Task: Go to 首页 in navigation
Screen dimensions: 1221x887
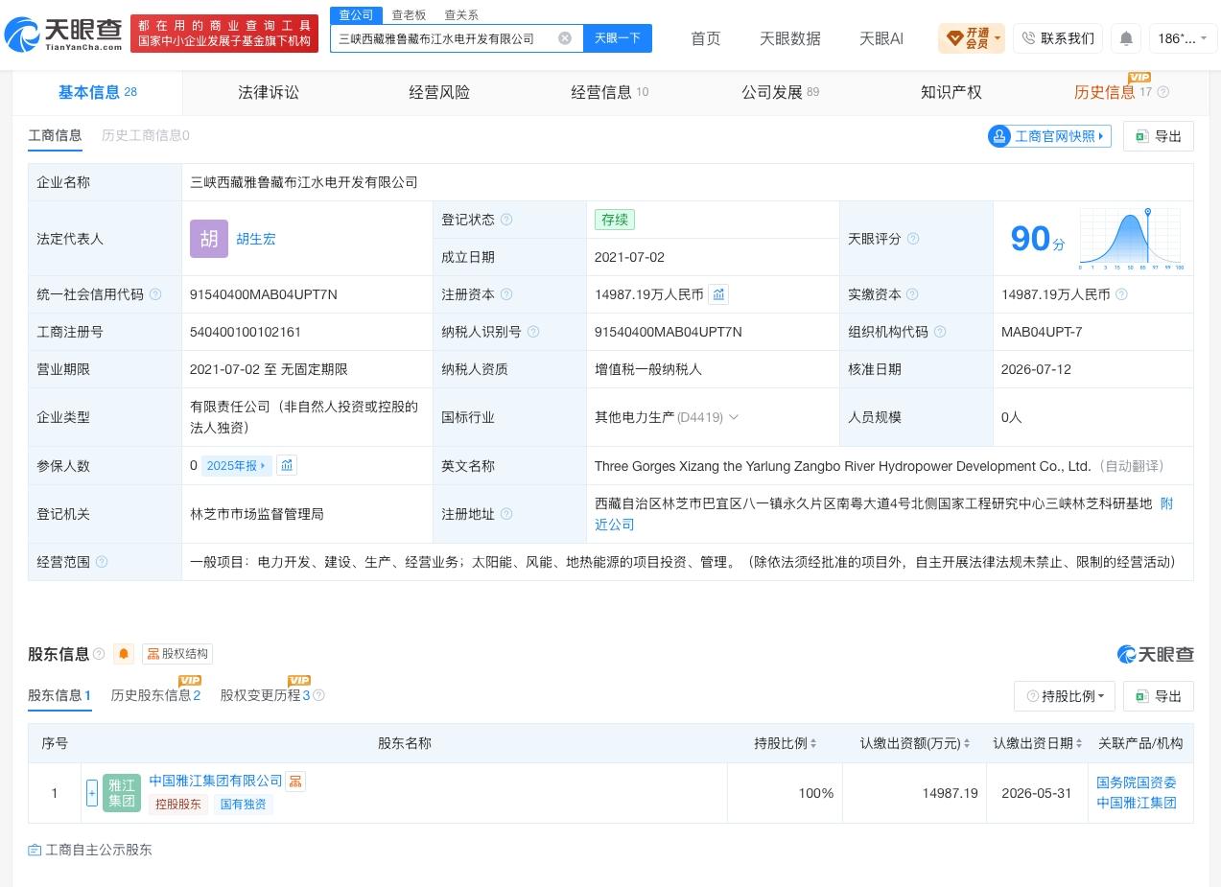Action: click(x=706, y=38)
